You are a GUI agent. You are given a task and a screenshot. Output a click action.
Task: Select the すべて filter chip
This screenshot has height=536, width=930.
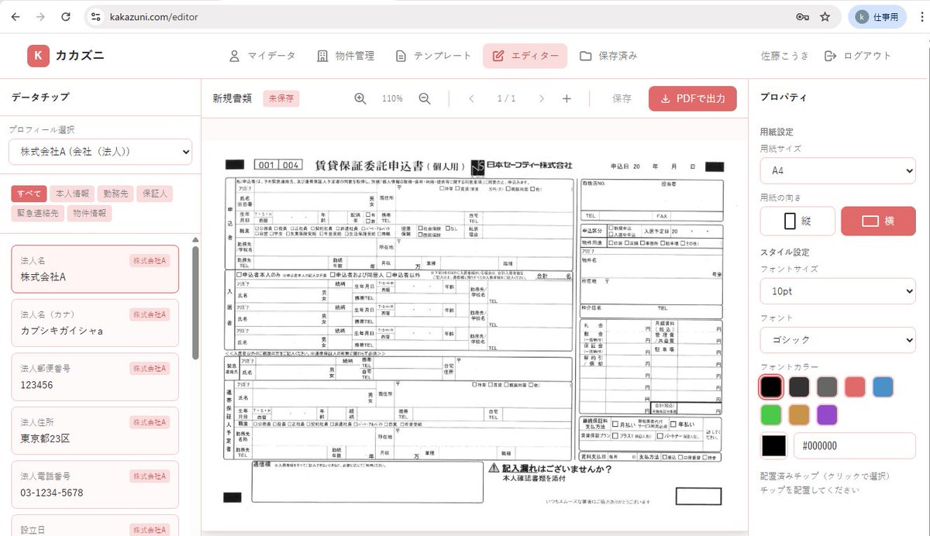coord(28,194)
